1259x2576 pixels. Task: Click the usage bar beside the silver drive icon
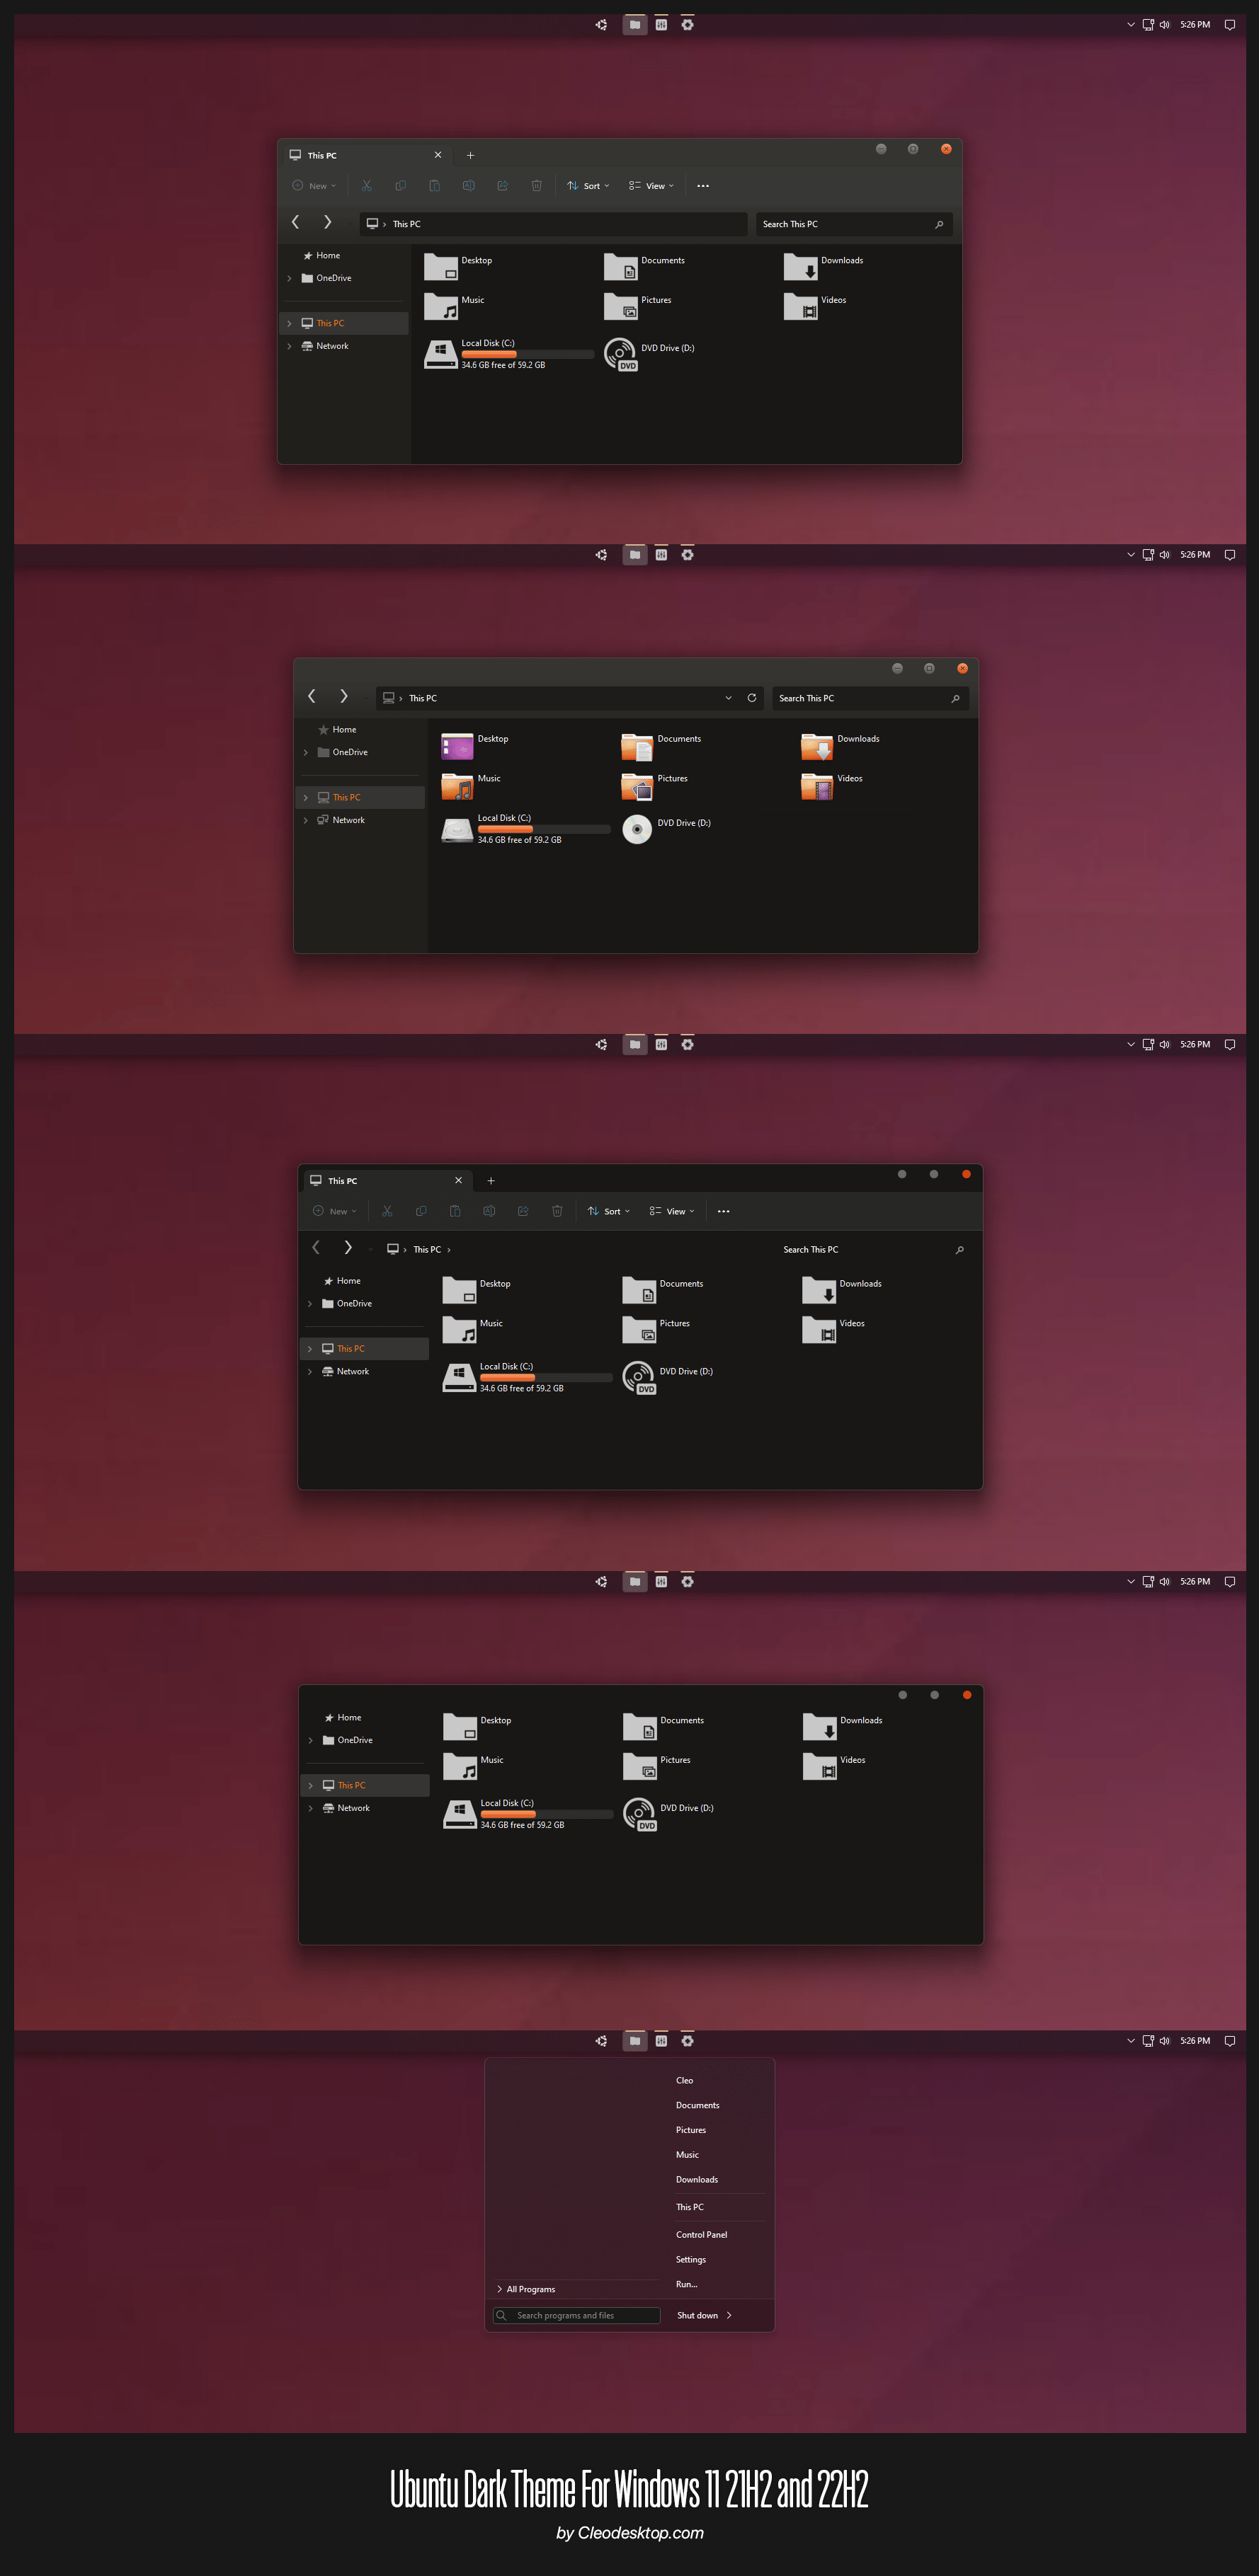pos(543,829)
